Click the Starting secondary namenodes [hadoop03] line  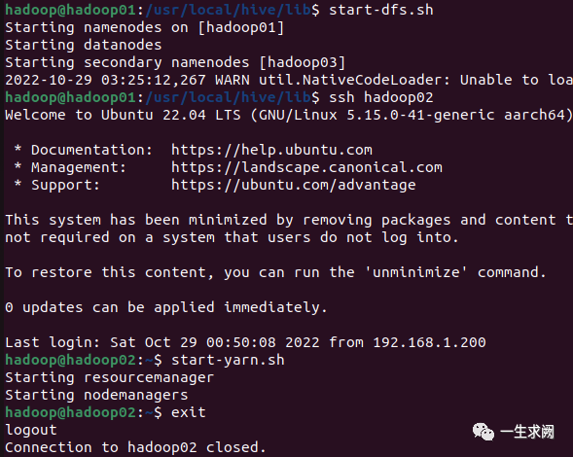tap(175, 62)
